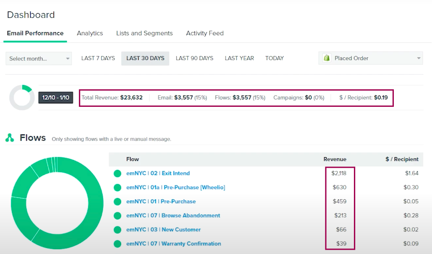
Task: Choose the Last 90 Days range
Action: point(194,58)
